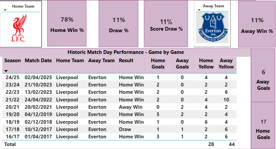Image resolution: width=276 pixels, height=149 pixels.
Task: Sort by the Result column header
Action: 126,61
